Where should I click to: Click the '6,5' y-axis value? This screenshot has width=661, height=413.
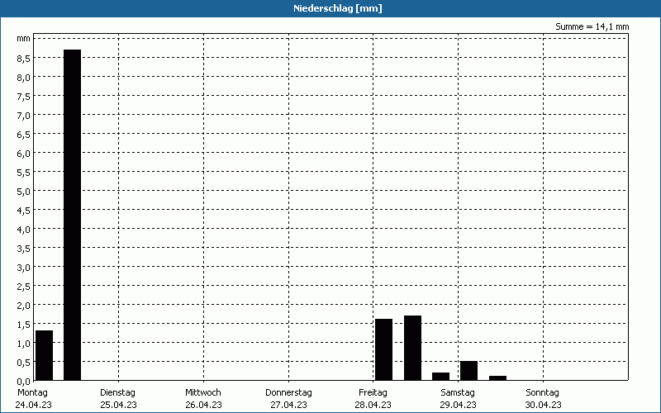coord(24,135)
